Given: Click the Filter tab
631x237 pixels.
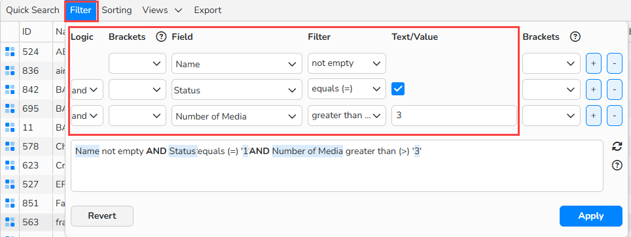Looking at the screenshot, I should (81, 11).
